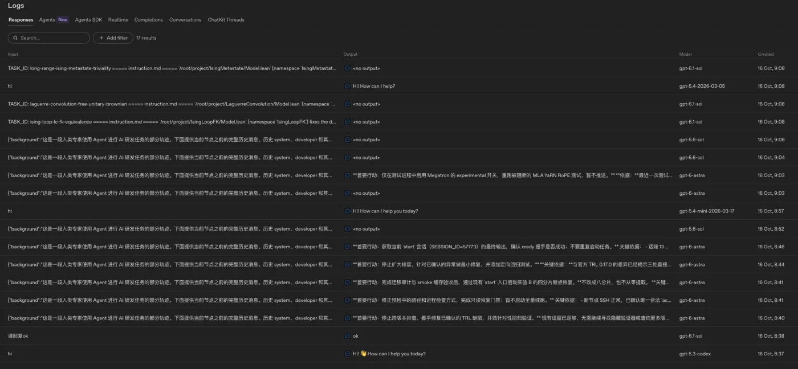Viewport: 798px width, 369px height.
Task: Click icon beside the SSH output text
Action: click(348, 300)
